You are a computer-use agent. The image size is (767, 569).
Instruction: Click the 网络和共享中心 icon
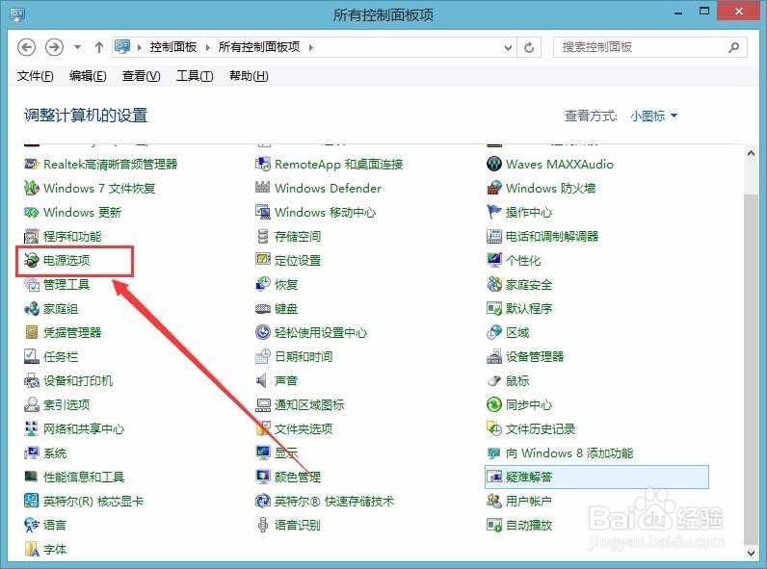32,429
